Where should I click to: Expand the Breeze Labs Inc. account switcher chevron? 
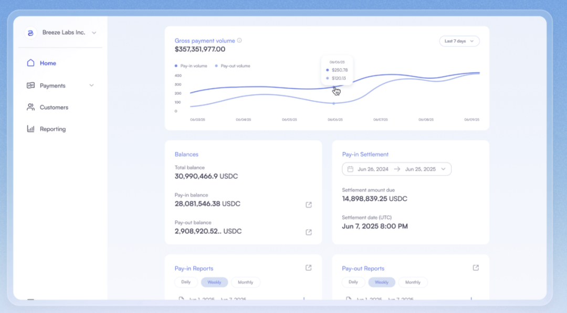point(94,33)
